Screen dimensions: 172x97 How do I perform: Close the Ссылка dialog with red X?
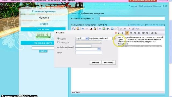coord(116,33)
